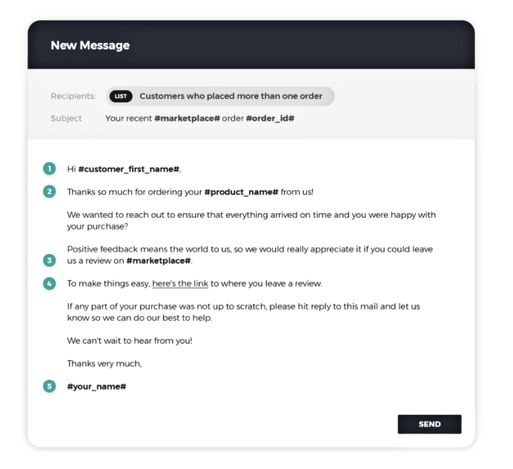The height and width of the screenshot is (469, 513).
Task: Click the Recipients label
Action: [x=73, y=96]
